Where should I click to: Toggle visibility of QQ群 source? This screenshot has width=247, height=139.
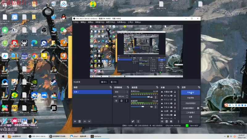[x=171, y=111]
